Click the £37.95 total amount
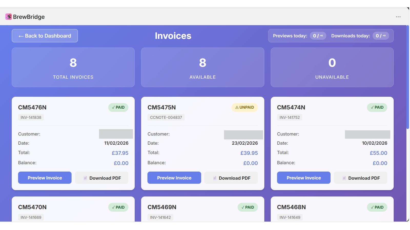 pyautogui.click(x=120, y=153)
